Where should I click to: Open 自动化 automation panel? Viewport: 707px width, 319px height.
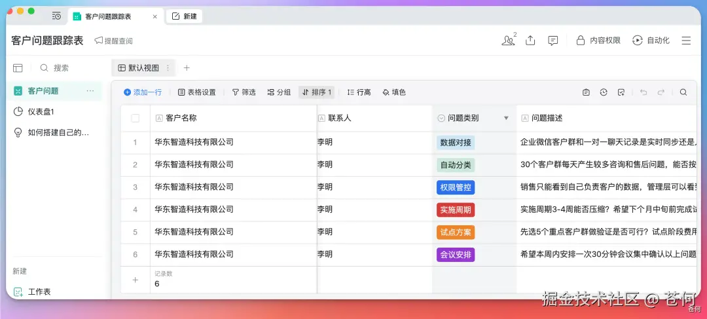[651, 40]
